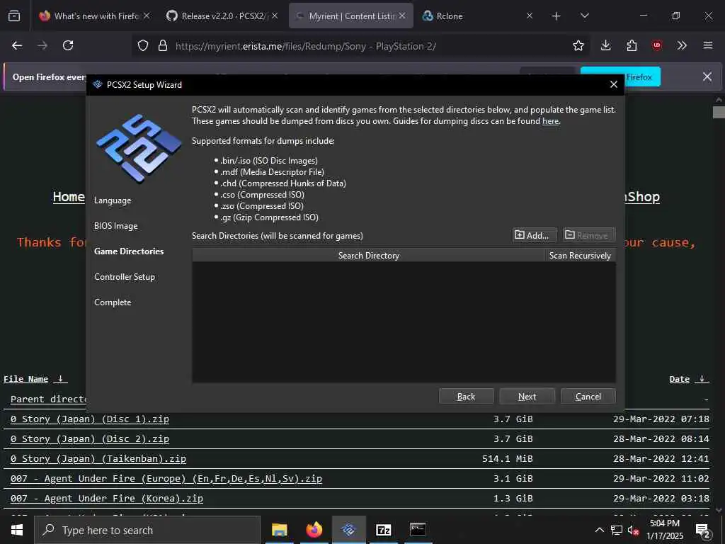Image resolution: width=725 pixels, height=544 pixels.
Task: Open Firefox from the taskbar
Action: 314,530
